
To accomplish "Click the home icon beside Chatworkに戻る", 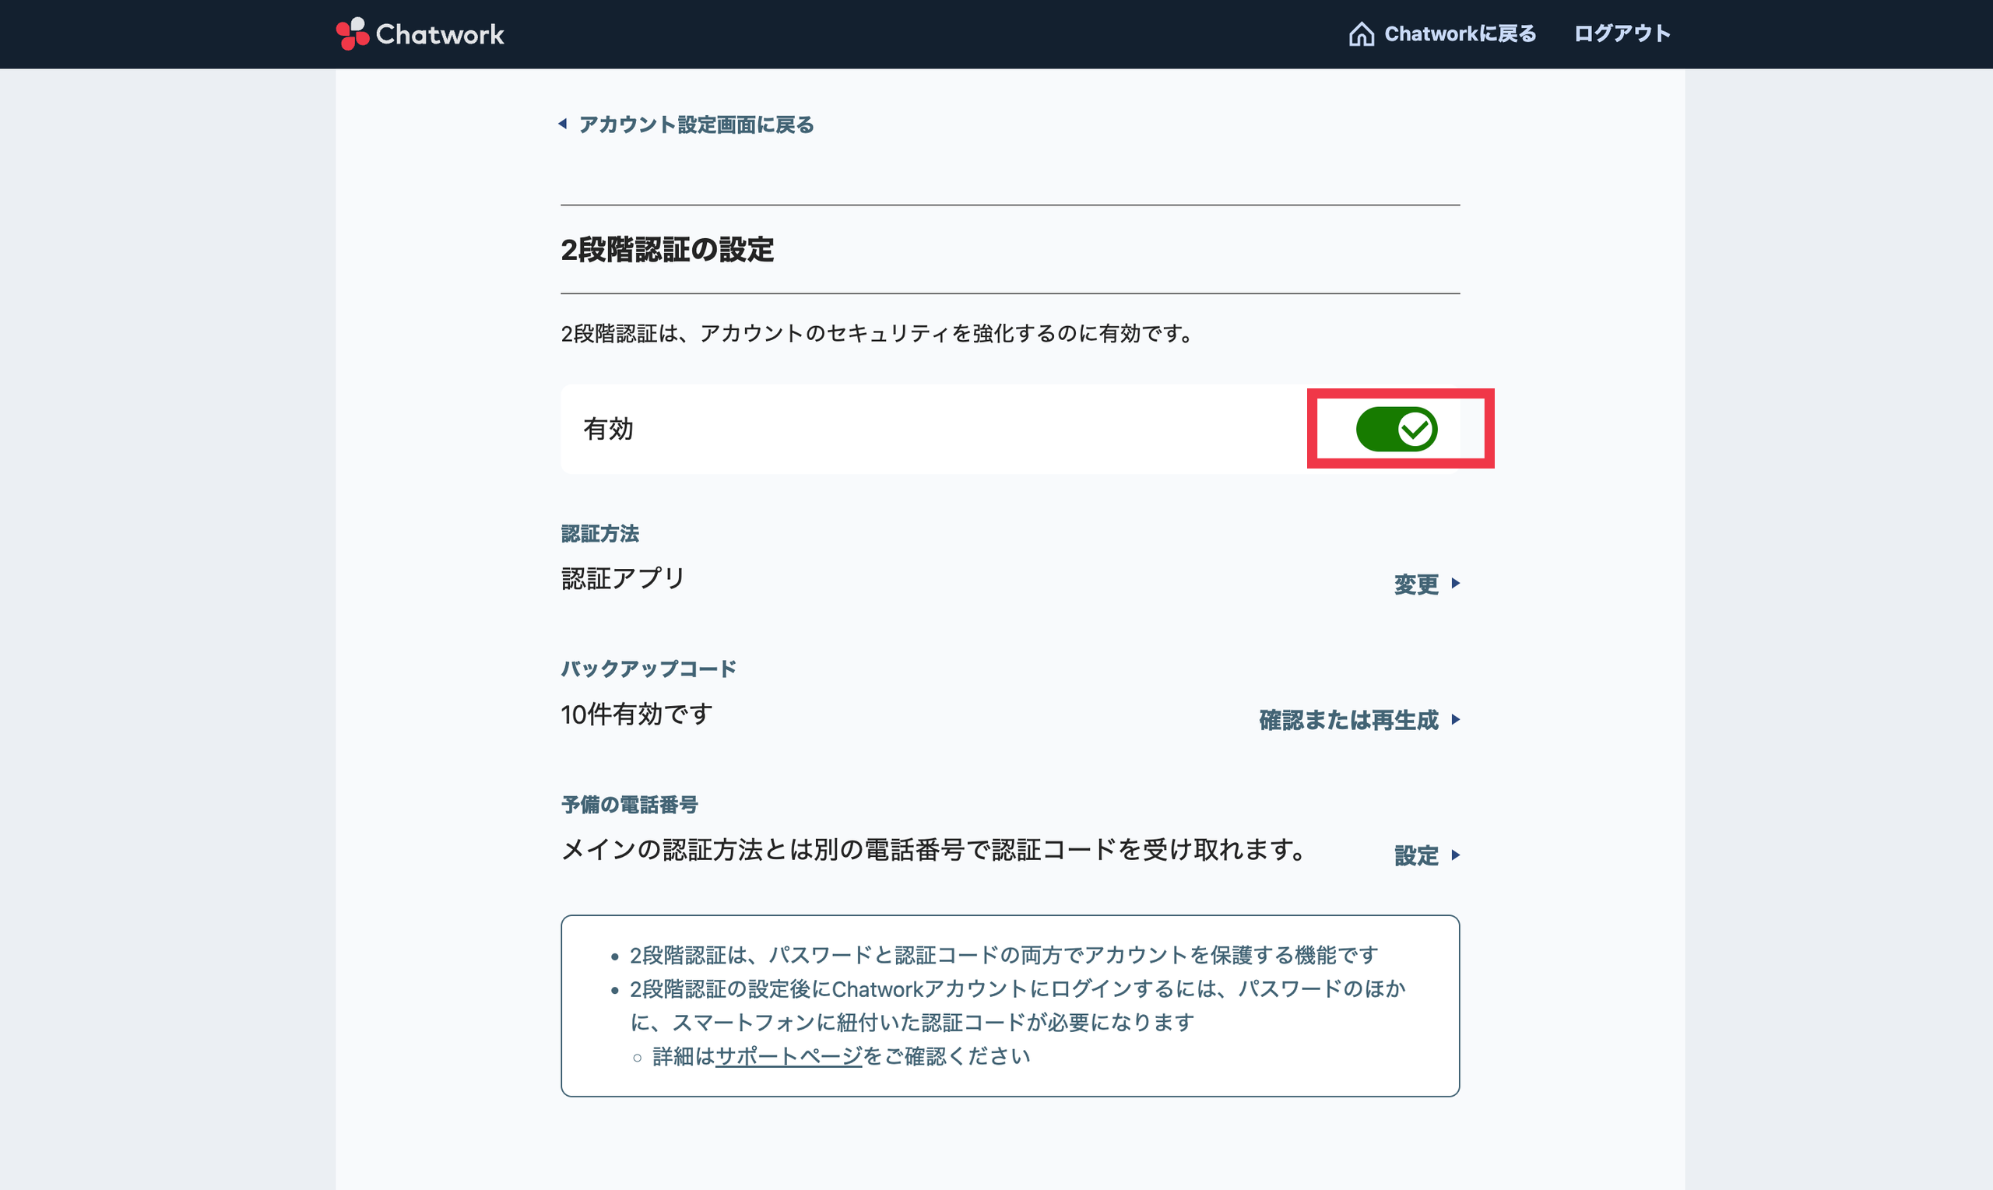I will coord(1361,33).
